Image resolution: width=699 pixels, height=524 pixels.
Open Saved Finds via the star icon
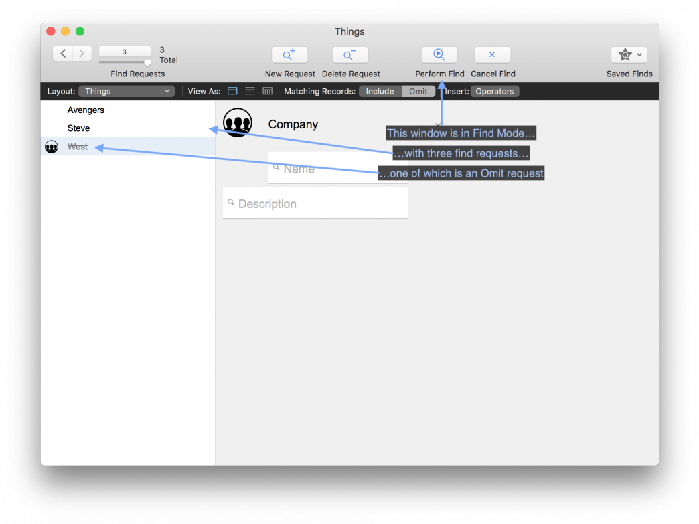tap(624, 54)
